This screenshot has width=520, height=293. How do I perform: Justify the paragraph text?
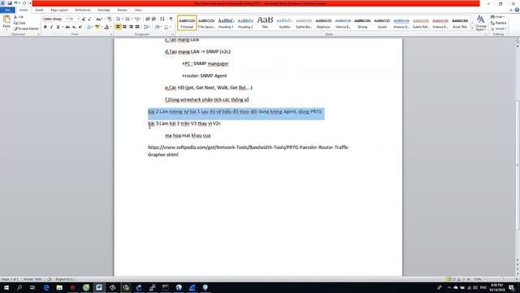(137, 27)
